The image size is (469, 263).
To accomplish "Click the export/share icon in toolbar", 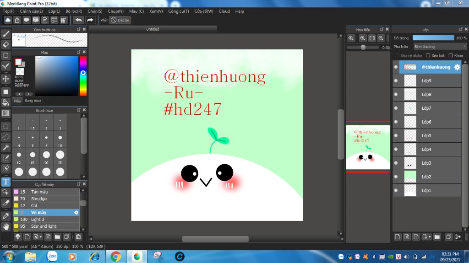I will tap(17, 20).
